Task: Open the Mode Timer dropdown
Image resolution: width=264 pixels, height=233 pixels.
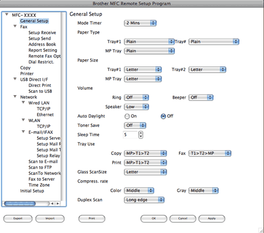Action: [x=140, y=23]
